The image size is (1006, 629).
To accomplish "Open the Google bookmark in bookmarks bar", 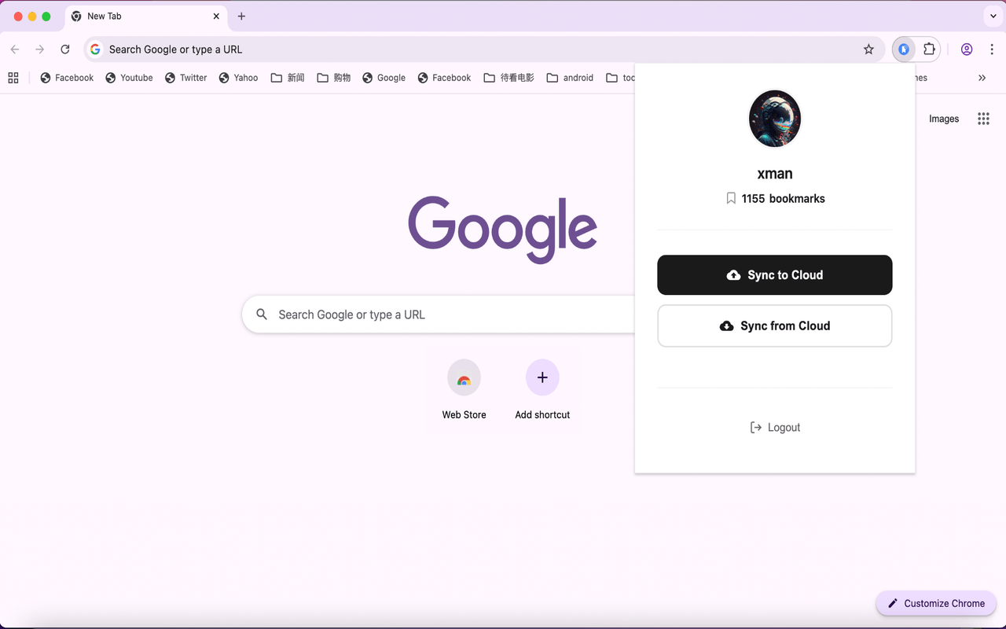I will coord(384,78).
